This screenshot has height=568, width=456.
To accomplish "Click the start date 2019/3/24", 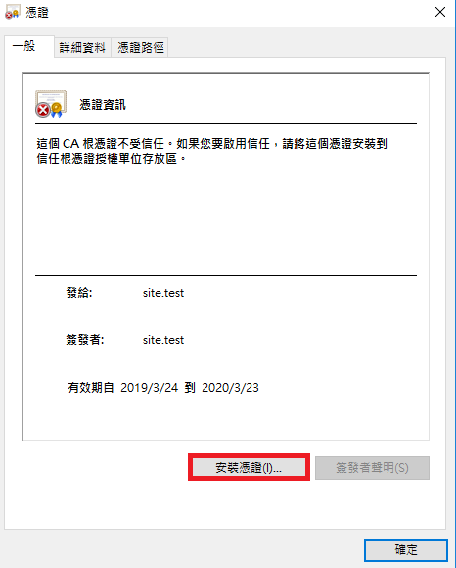I will click(149, 388).
